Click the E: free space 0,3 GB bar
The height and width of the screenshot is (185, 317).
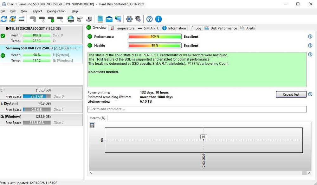coord(36,110)
